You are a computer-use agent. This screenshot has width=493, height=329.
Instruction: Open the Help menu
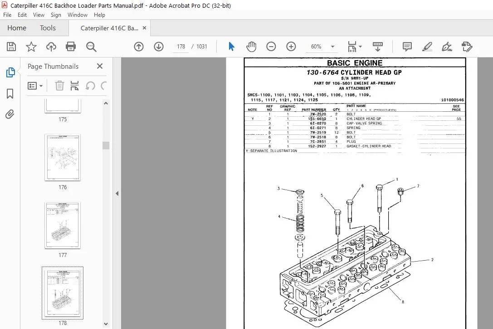point(99,15)
